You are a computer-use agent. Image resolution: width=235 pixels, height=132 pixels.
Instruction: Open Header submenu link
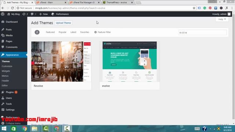coord(5,81)
